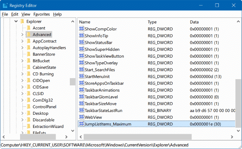
Task: Click the registry path in status bar
Action: coord(94,145)
